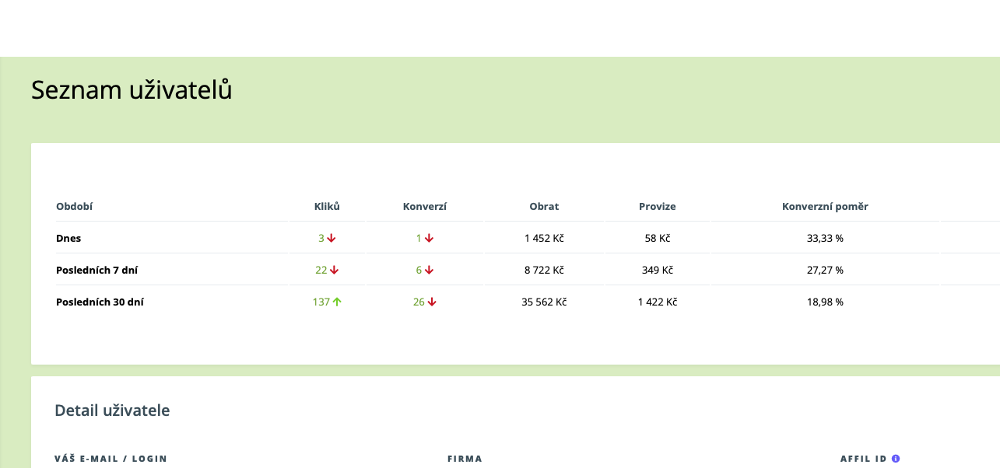Click the Konverzní poměr column header

(x=825, y=206)
